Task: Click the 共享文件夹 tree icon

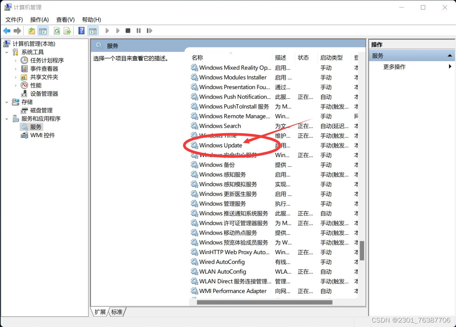Action: (24, 77)
